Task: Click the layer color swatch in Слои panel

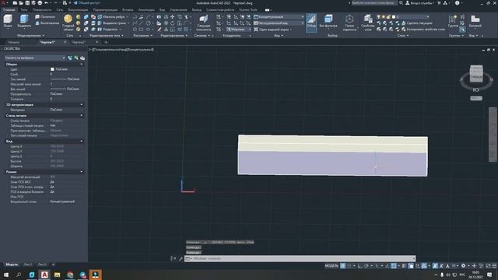Action: click(x=394, y=17)
